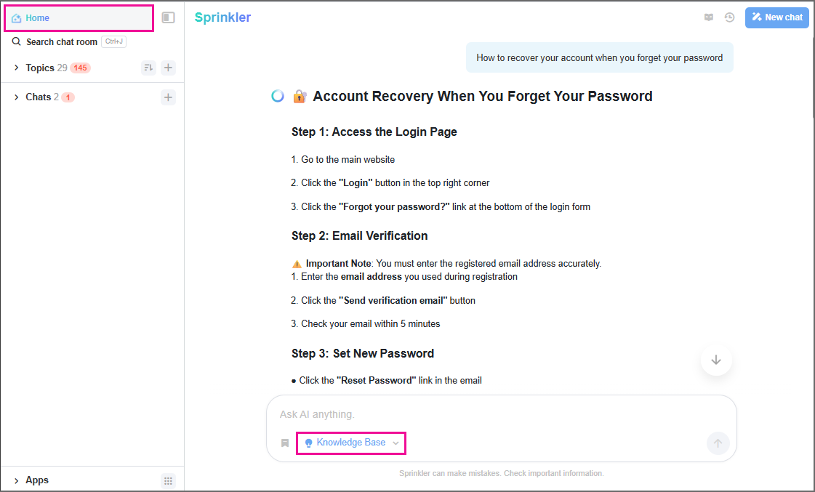Open the apps grid icon
815x492 pixels.
169,480
